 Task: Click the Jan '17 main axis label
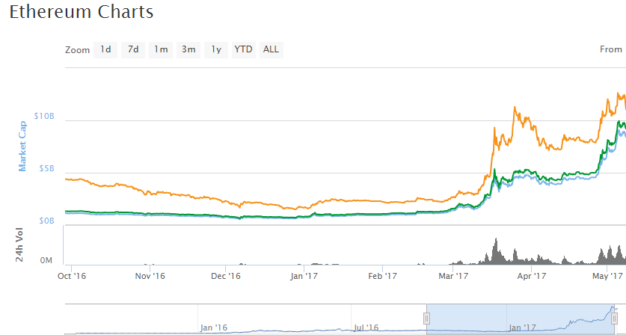point(304,276)
